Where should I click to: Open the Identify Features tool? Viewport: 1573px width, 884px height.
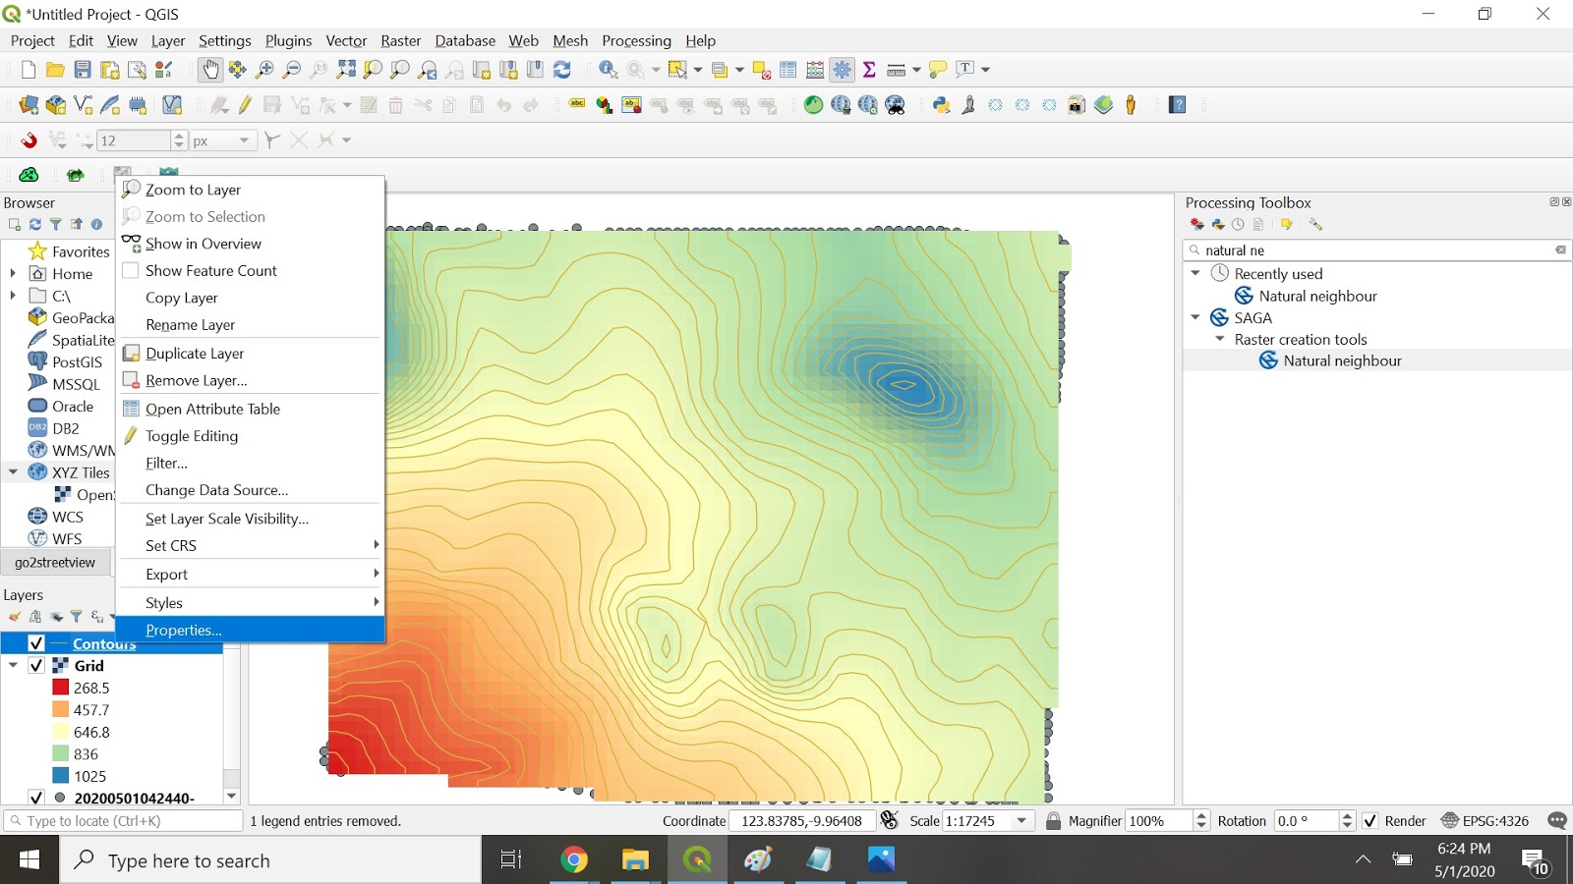pos(609,70)
